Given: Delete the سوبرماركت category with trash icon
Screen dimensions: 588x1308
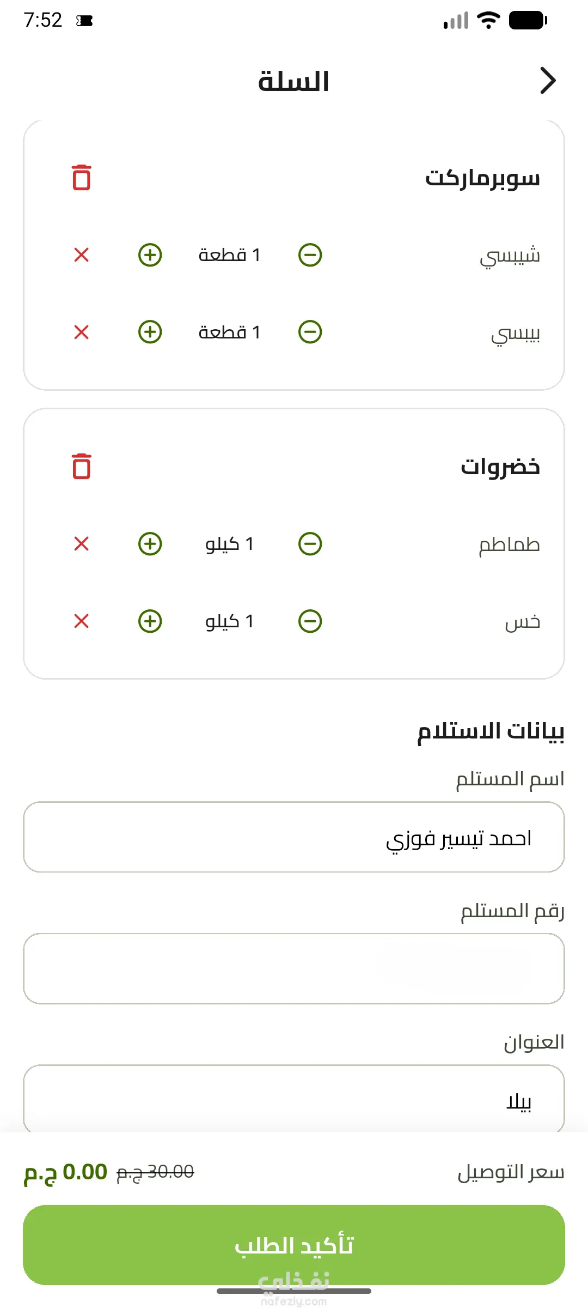Looking at the screenshot, I should [x=82, y=178].
